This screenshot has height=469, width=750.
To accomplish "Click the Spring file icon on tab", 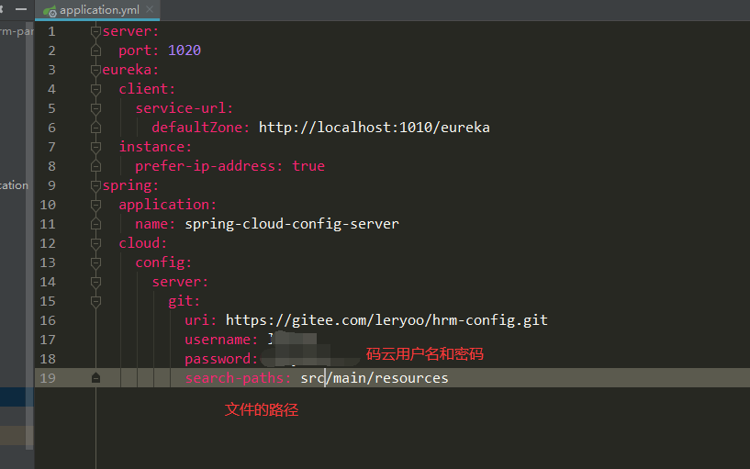I will (49, 11).
